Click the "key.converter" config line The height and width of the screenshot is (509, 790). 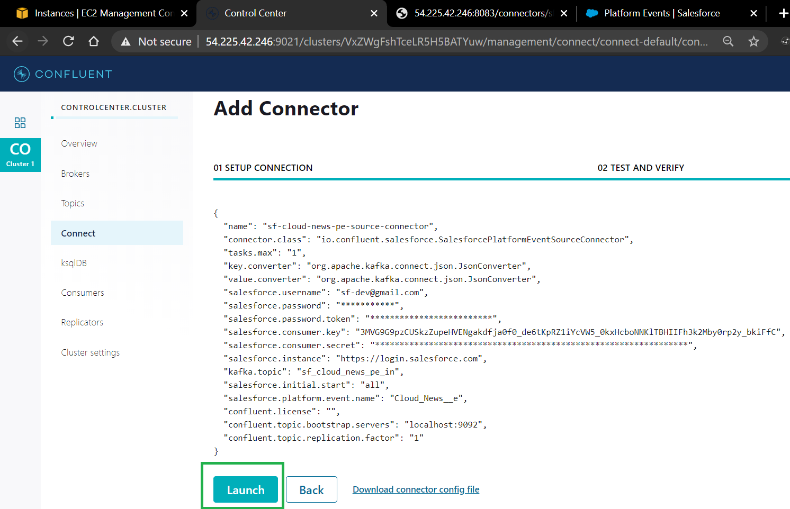377,266
